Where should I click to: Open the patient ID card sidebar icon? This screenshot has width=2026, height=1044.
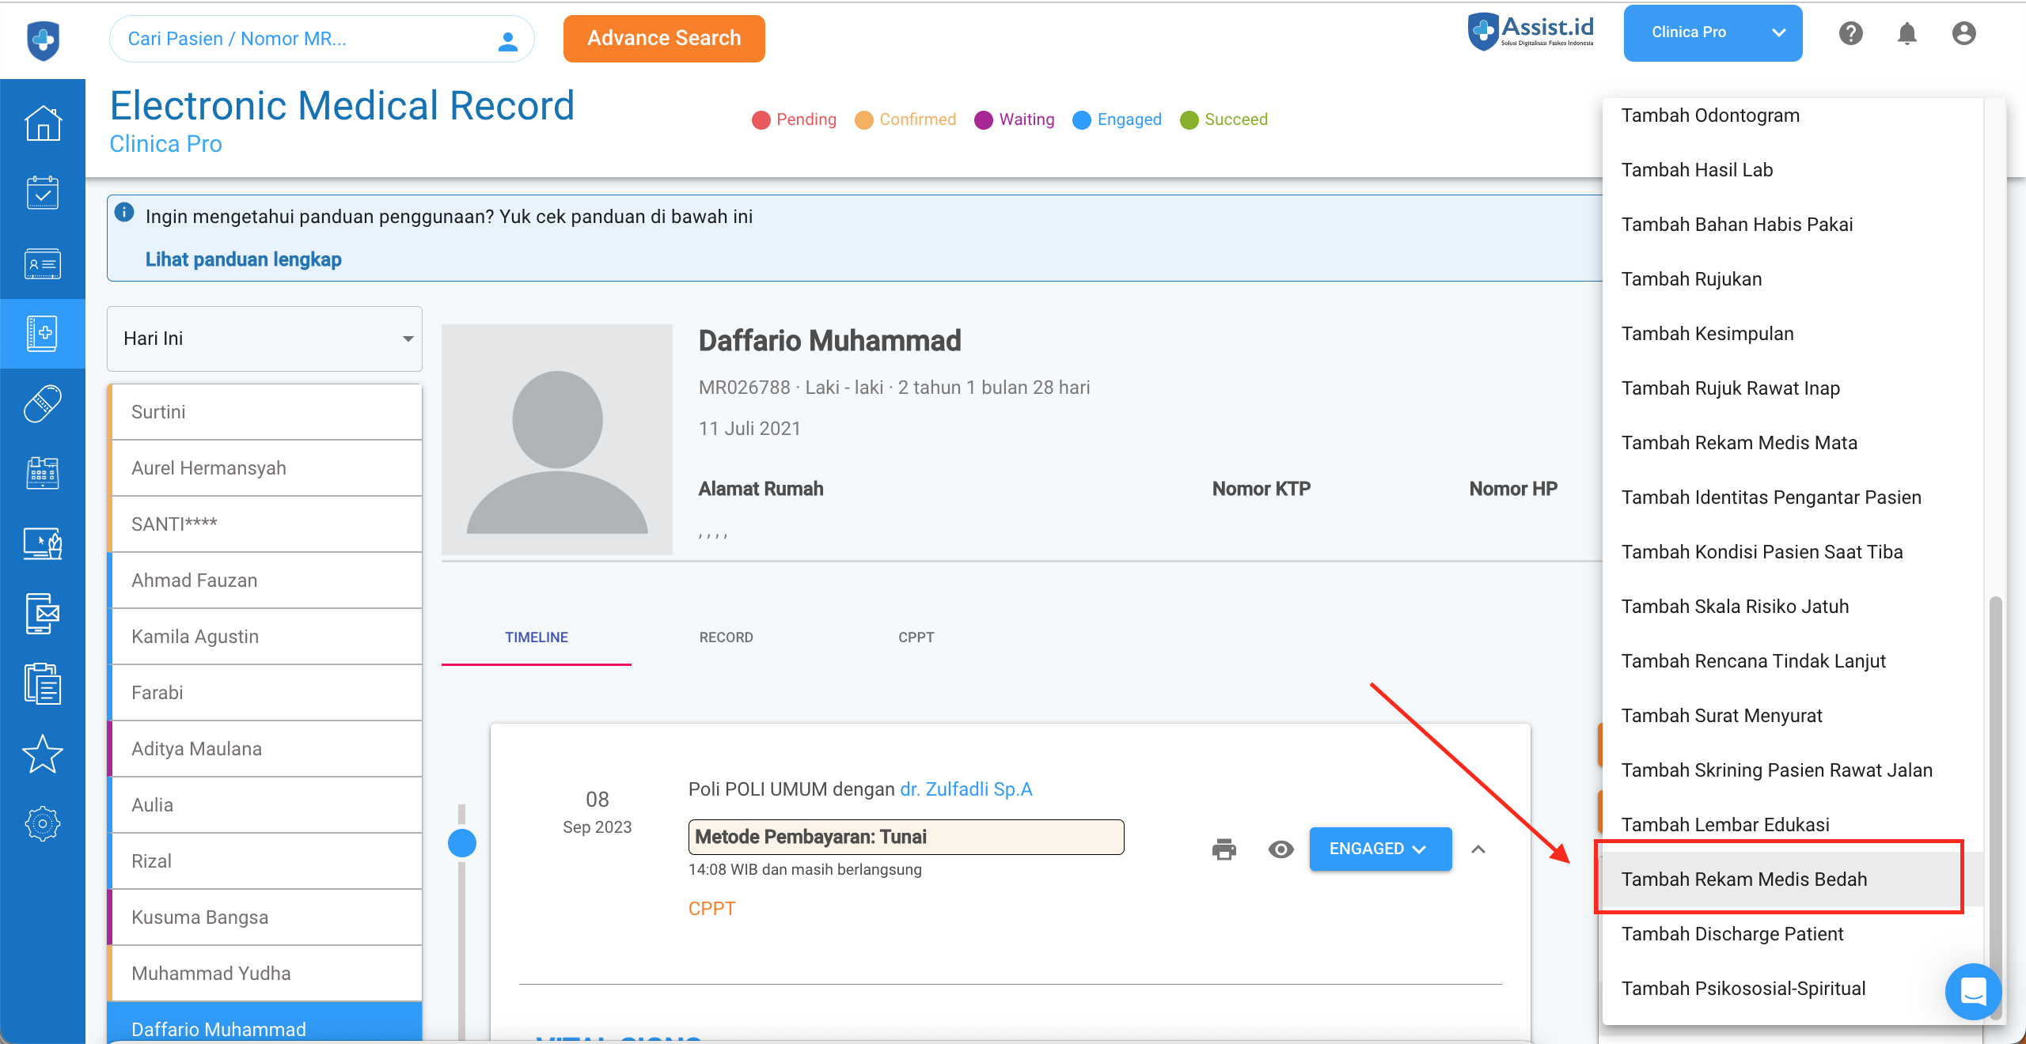(43, 263)
